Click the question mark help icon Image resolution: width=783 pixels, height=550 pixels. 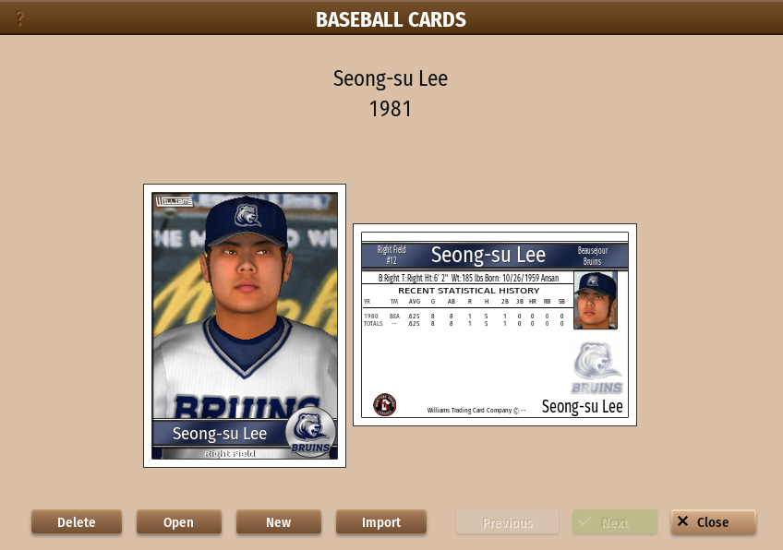(x=19, y=18)
